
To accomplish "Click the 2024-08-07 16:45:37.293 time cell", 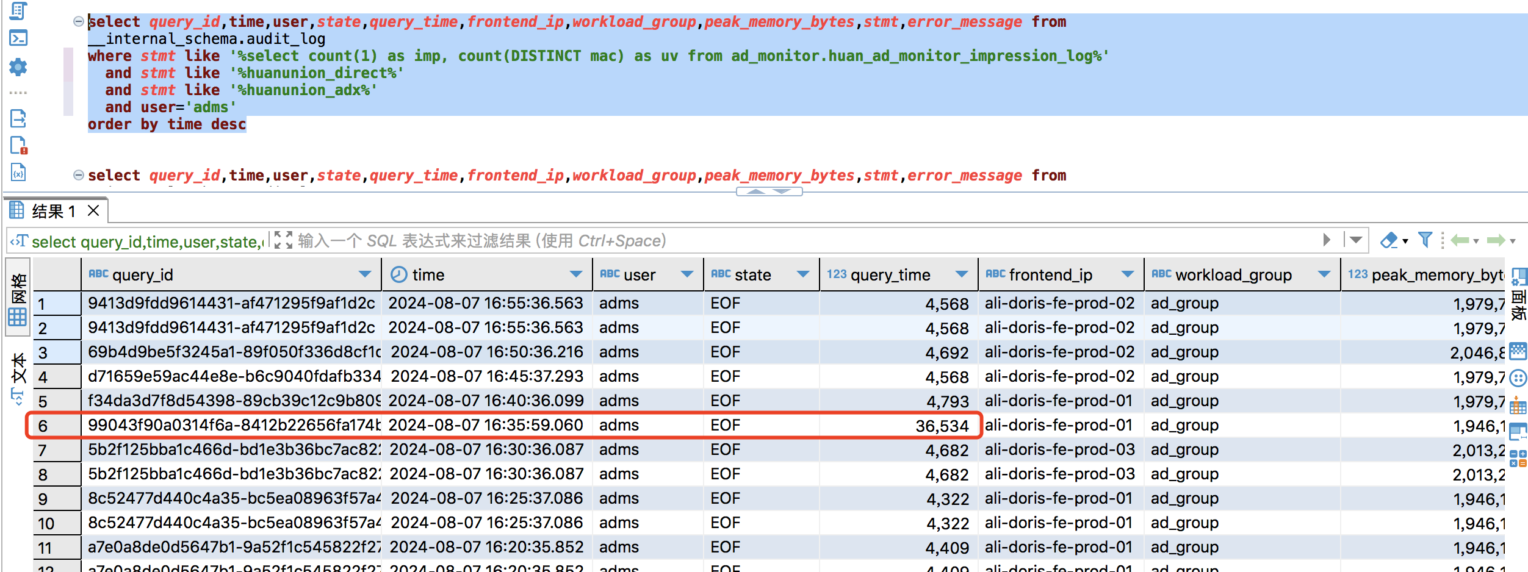I will 487,377.
